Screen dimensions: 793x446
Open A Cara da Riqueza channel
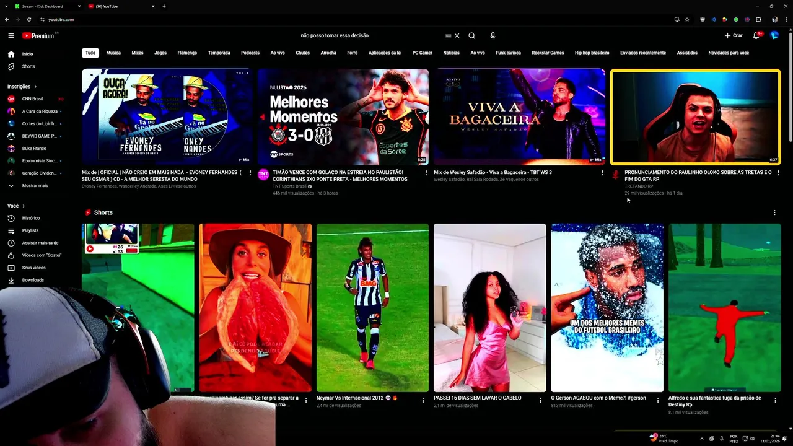(40, 111)
